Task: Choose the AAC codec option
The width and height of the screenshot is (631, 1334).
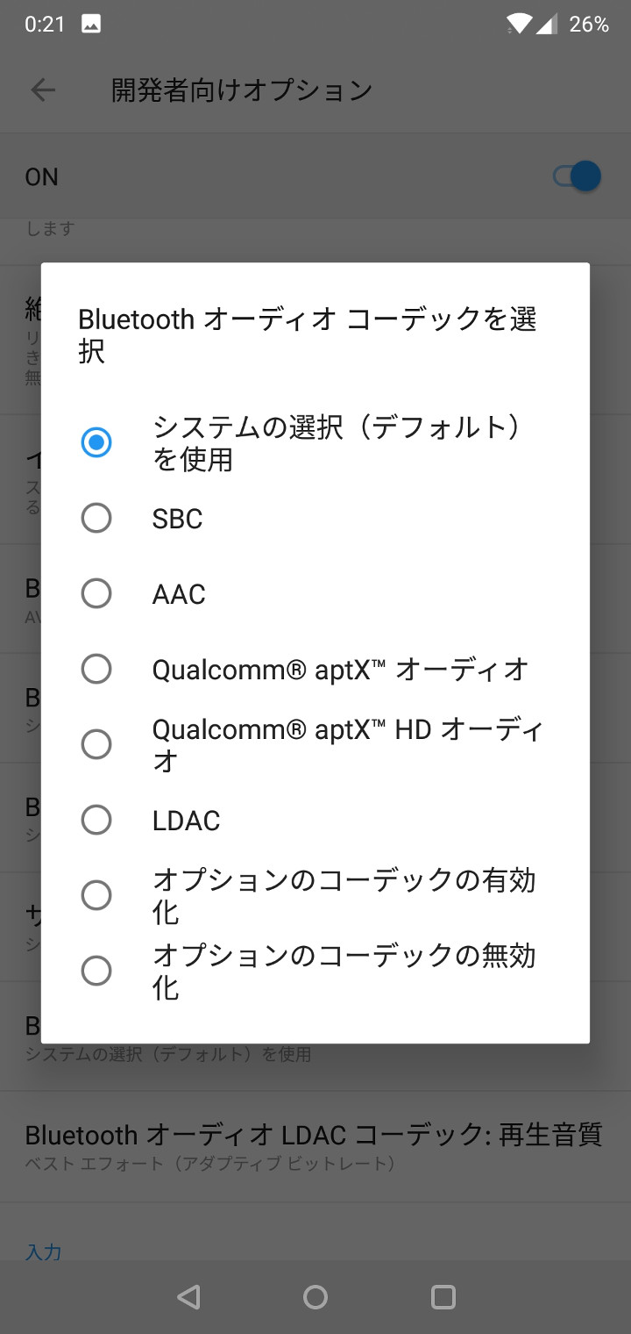Action: pyautogui.click(x=96, y=593)
